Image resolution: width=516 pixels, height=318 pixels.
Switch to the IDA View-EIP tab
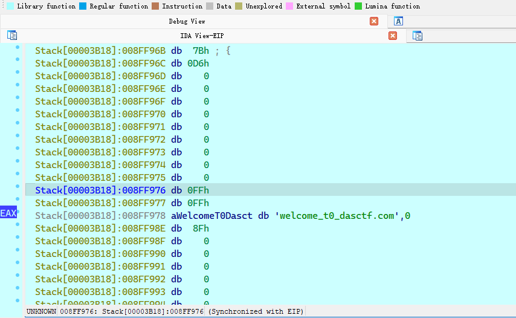point(202,36)
